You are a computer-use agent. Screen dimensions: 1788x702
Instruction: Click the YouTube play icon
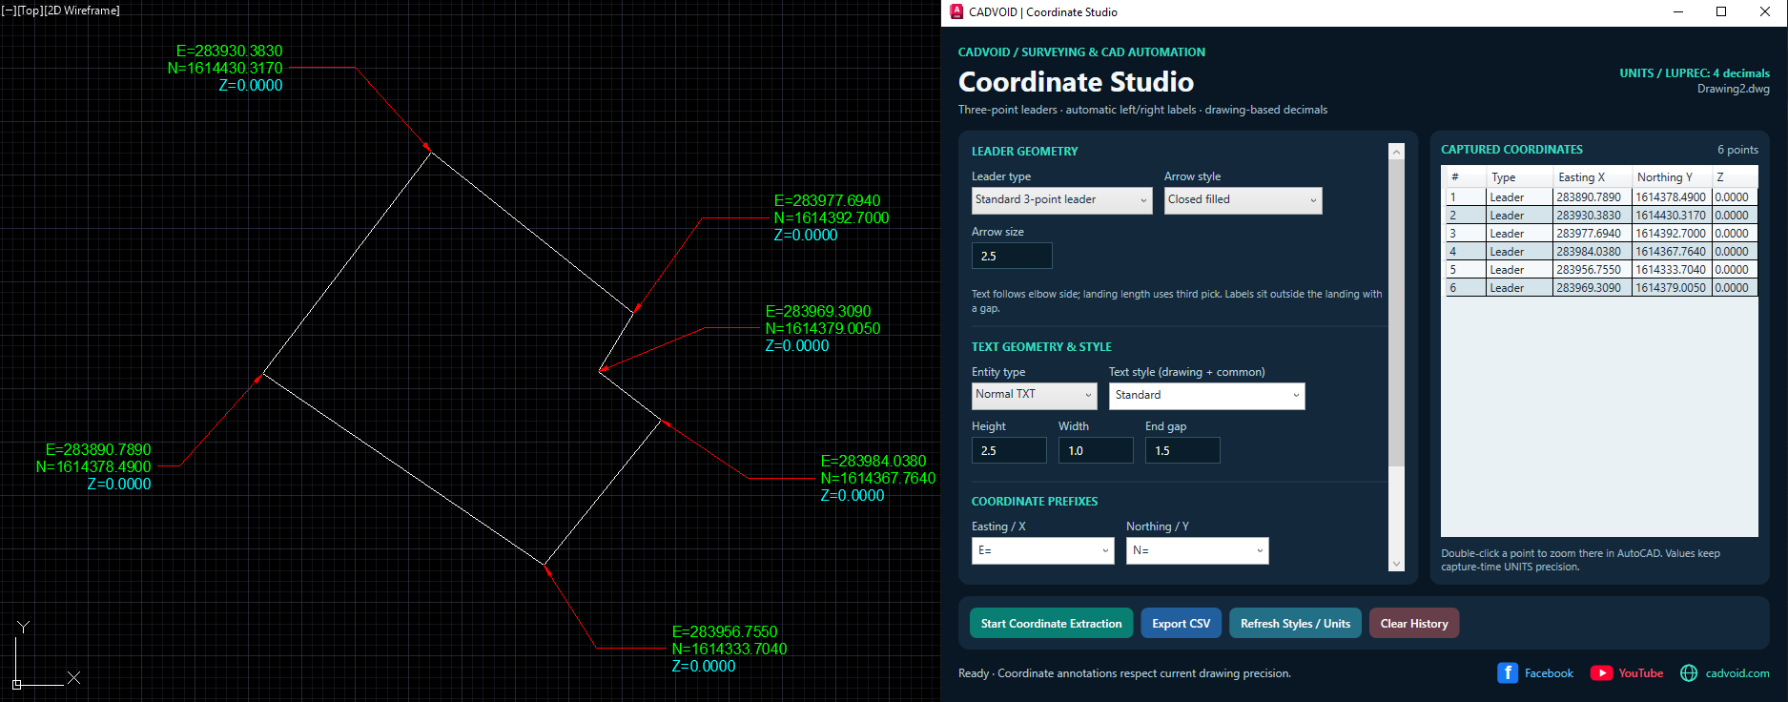coord(1601,673)
